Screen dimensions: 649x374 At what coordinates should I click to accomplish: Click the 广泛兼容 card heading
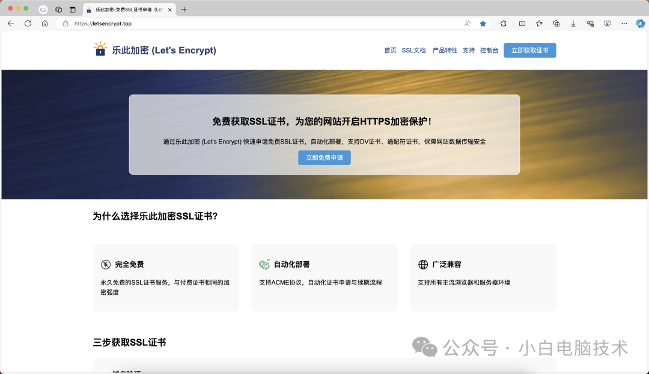click(x=446, y=265)
